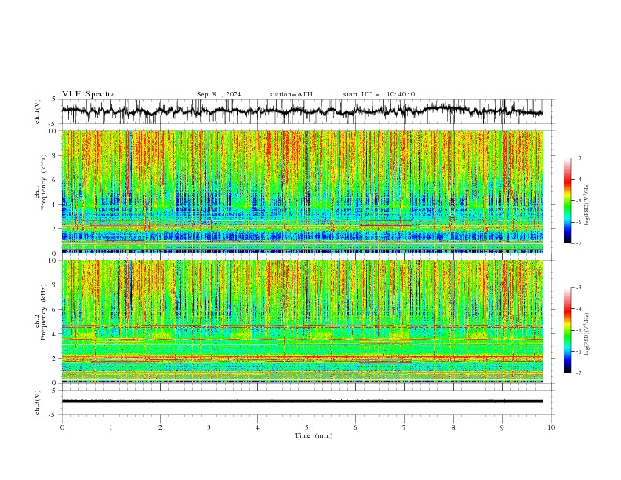Click the 'Time (min)' axis label
621x480 pixels.
coord(314,435)
